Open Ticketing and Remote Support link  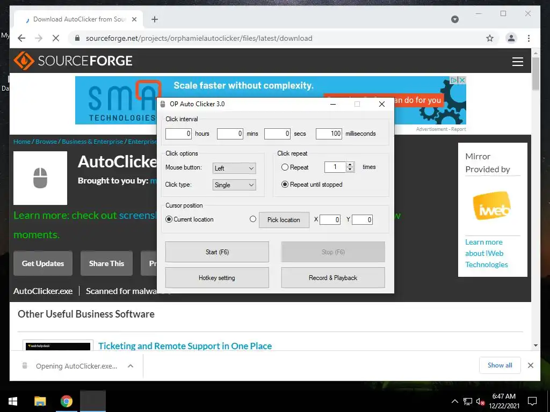coord(185,346)
